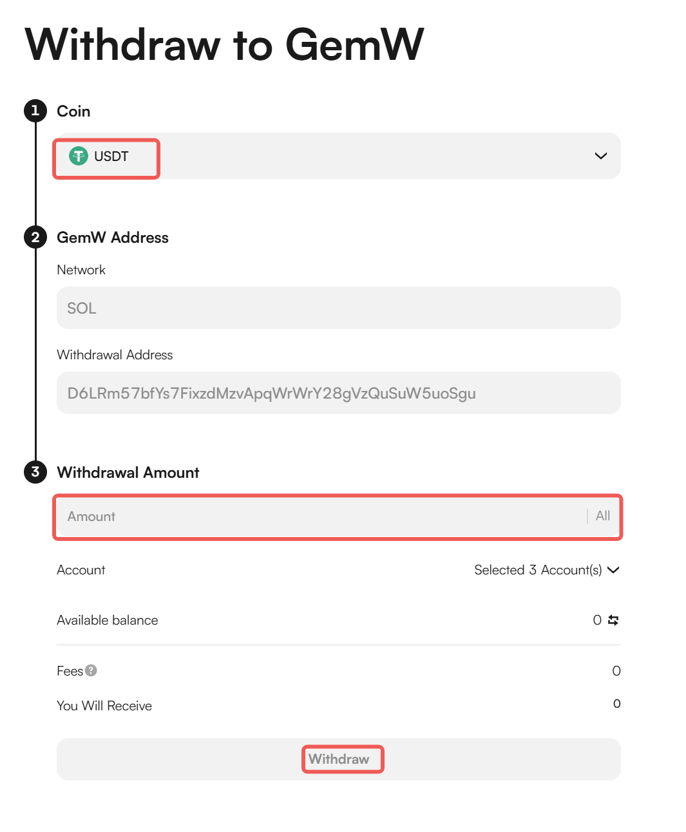Image resolution: width=686 pixels, height=832 pixels.
Task: Click the USDT coin name text
Action: click(x=111, y=156)
